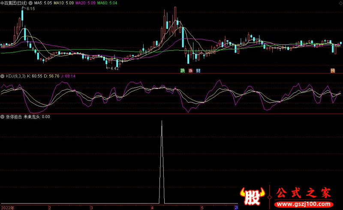Select the MA20 moving average label
343x210 pixels.
[85, 3]
